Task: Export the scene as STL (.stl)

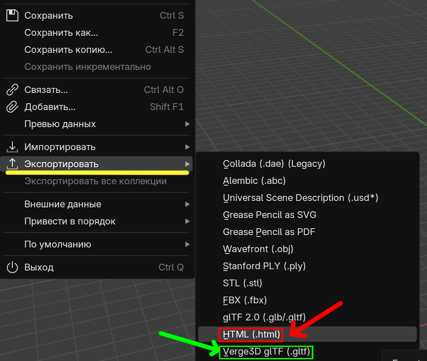Action: click(307, 283)
